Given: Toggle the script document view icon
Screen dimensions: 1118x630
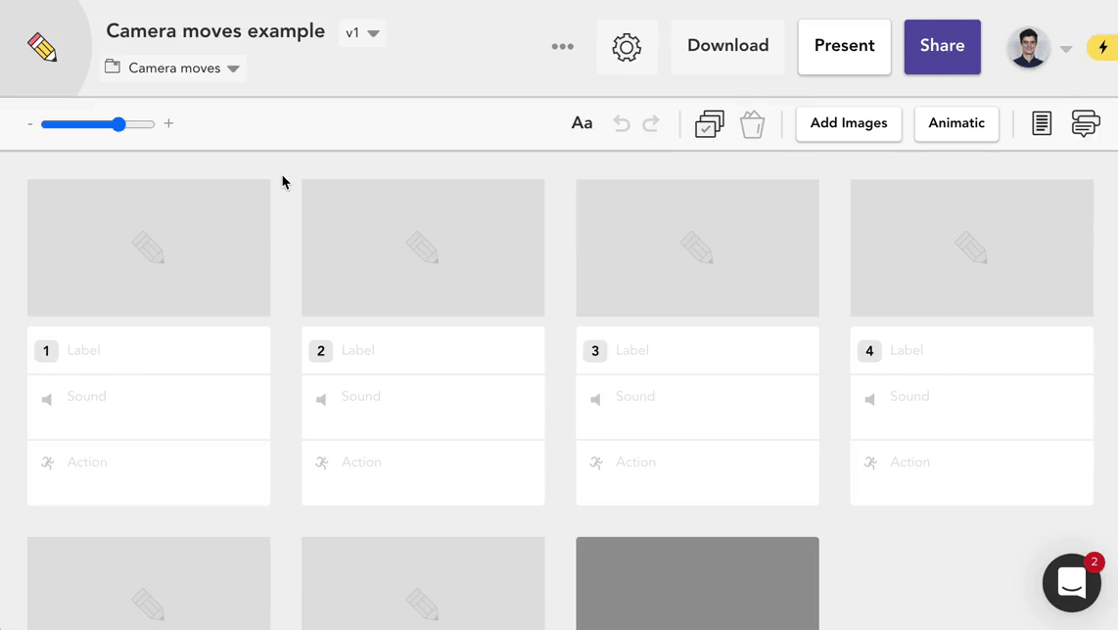Looking at the screenshot, I should coord(1042,123).
